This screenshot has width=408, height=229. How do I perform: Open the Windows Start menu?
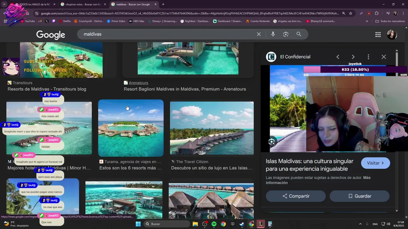(x=138, y=224)
